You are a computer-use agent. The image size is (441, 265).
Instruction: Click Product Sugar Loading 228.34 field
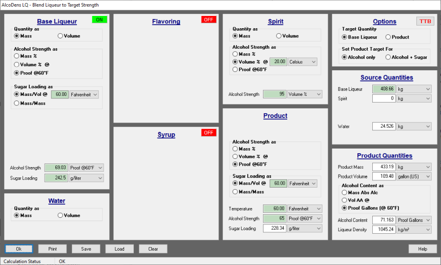pyautogui.click(x=275, y=229)
